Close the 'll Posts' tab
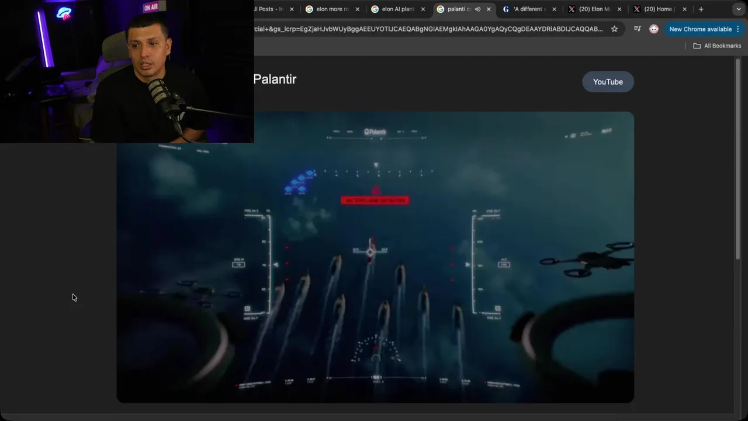 [292, 9]
